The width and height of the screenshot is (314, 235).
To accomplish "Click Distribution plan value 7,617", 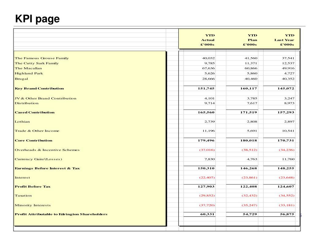I will coord(252,103).
